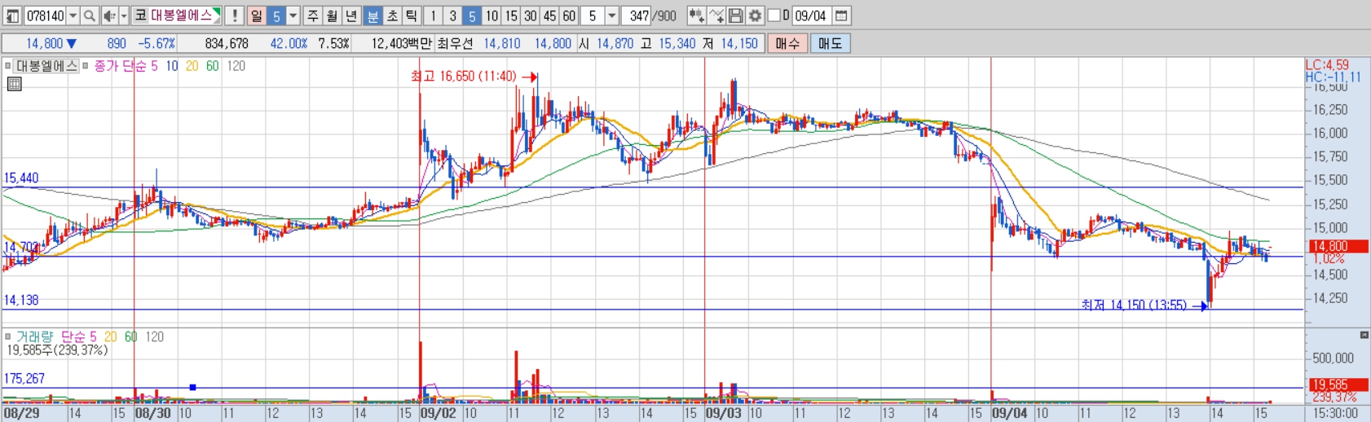Choose the 45 minute interval button
The image size is (1371, 422).
click(550, 15)
